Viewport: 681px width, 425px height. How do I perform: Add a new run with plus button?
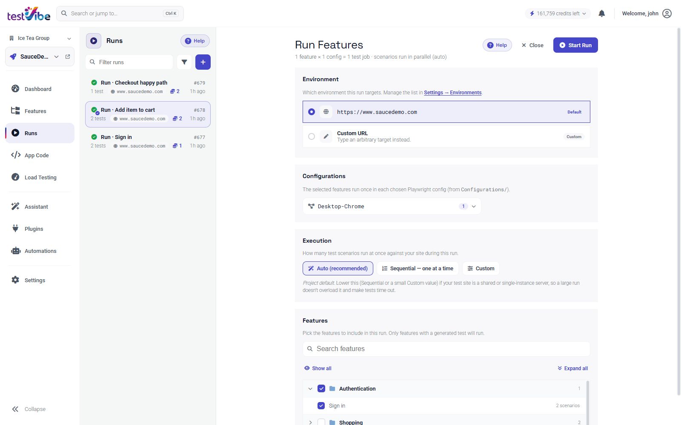click(203, 62)
